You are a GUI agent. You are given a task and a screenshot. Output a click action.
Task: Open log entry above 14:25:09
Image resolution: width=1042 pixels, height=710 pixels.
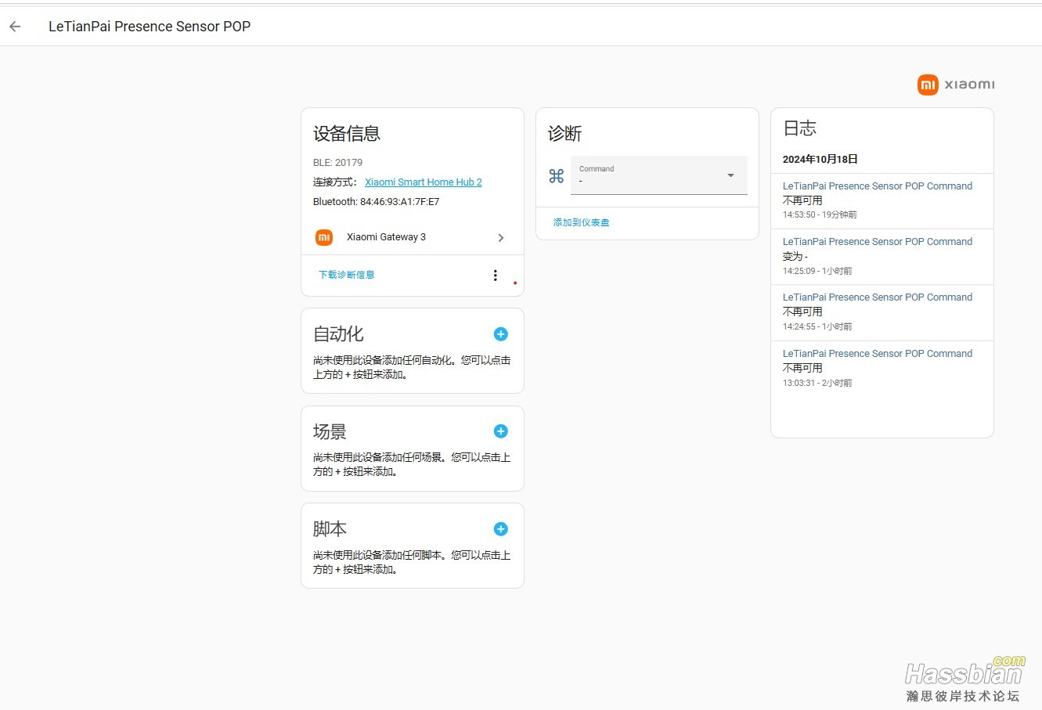point(878,242)
